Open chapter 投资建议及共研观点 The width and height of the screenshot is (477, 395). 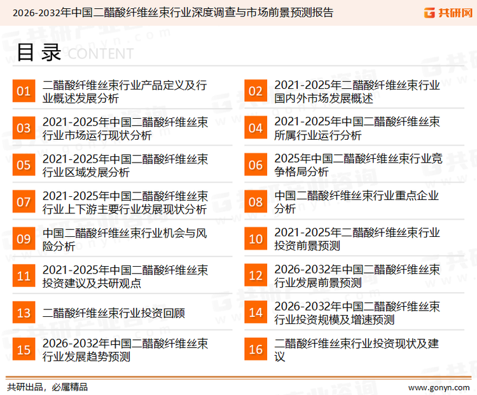tap(125, 276)
